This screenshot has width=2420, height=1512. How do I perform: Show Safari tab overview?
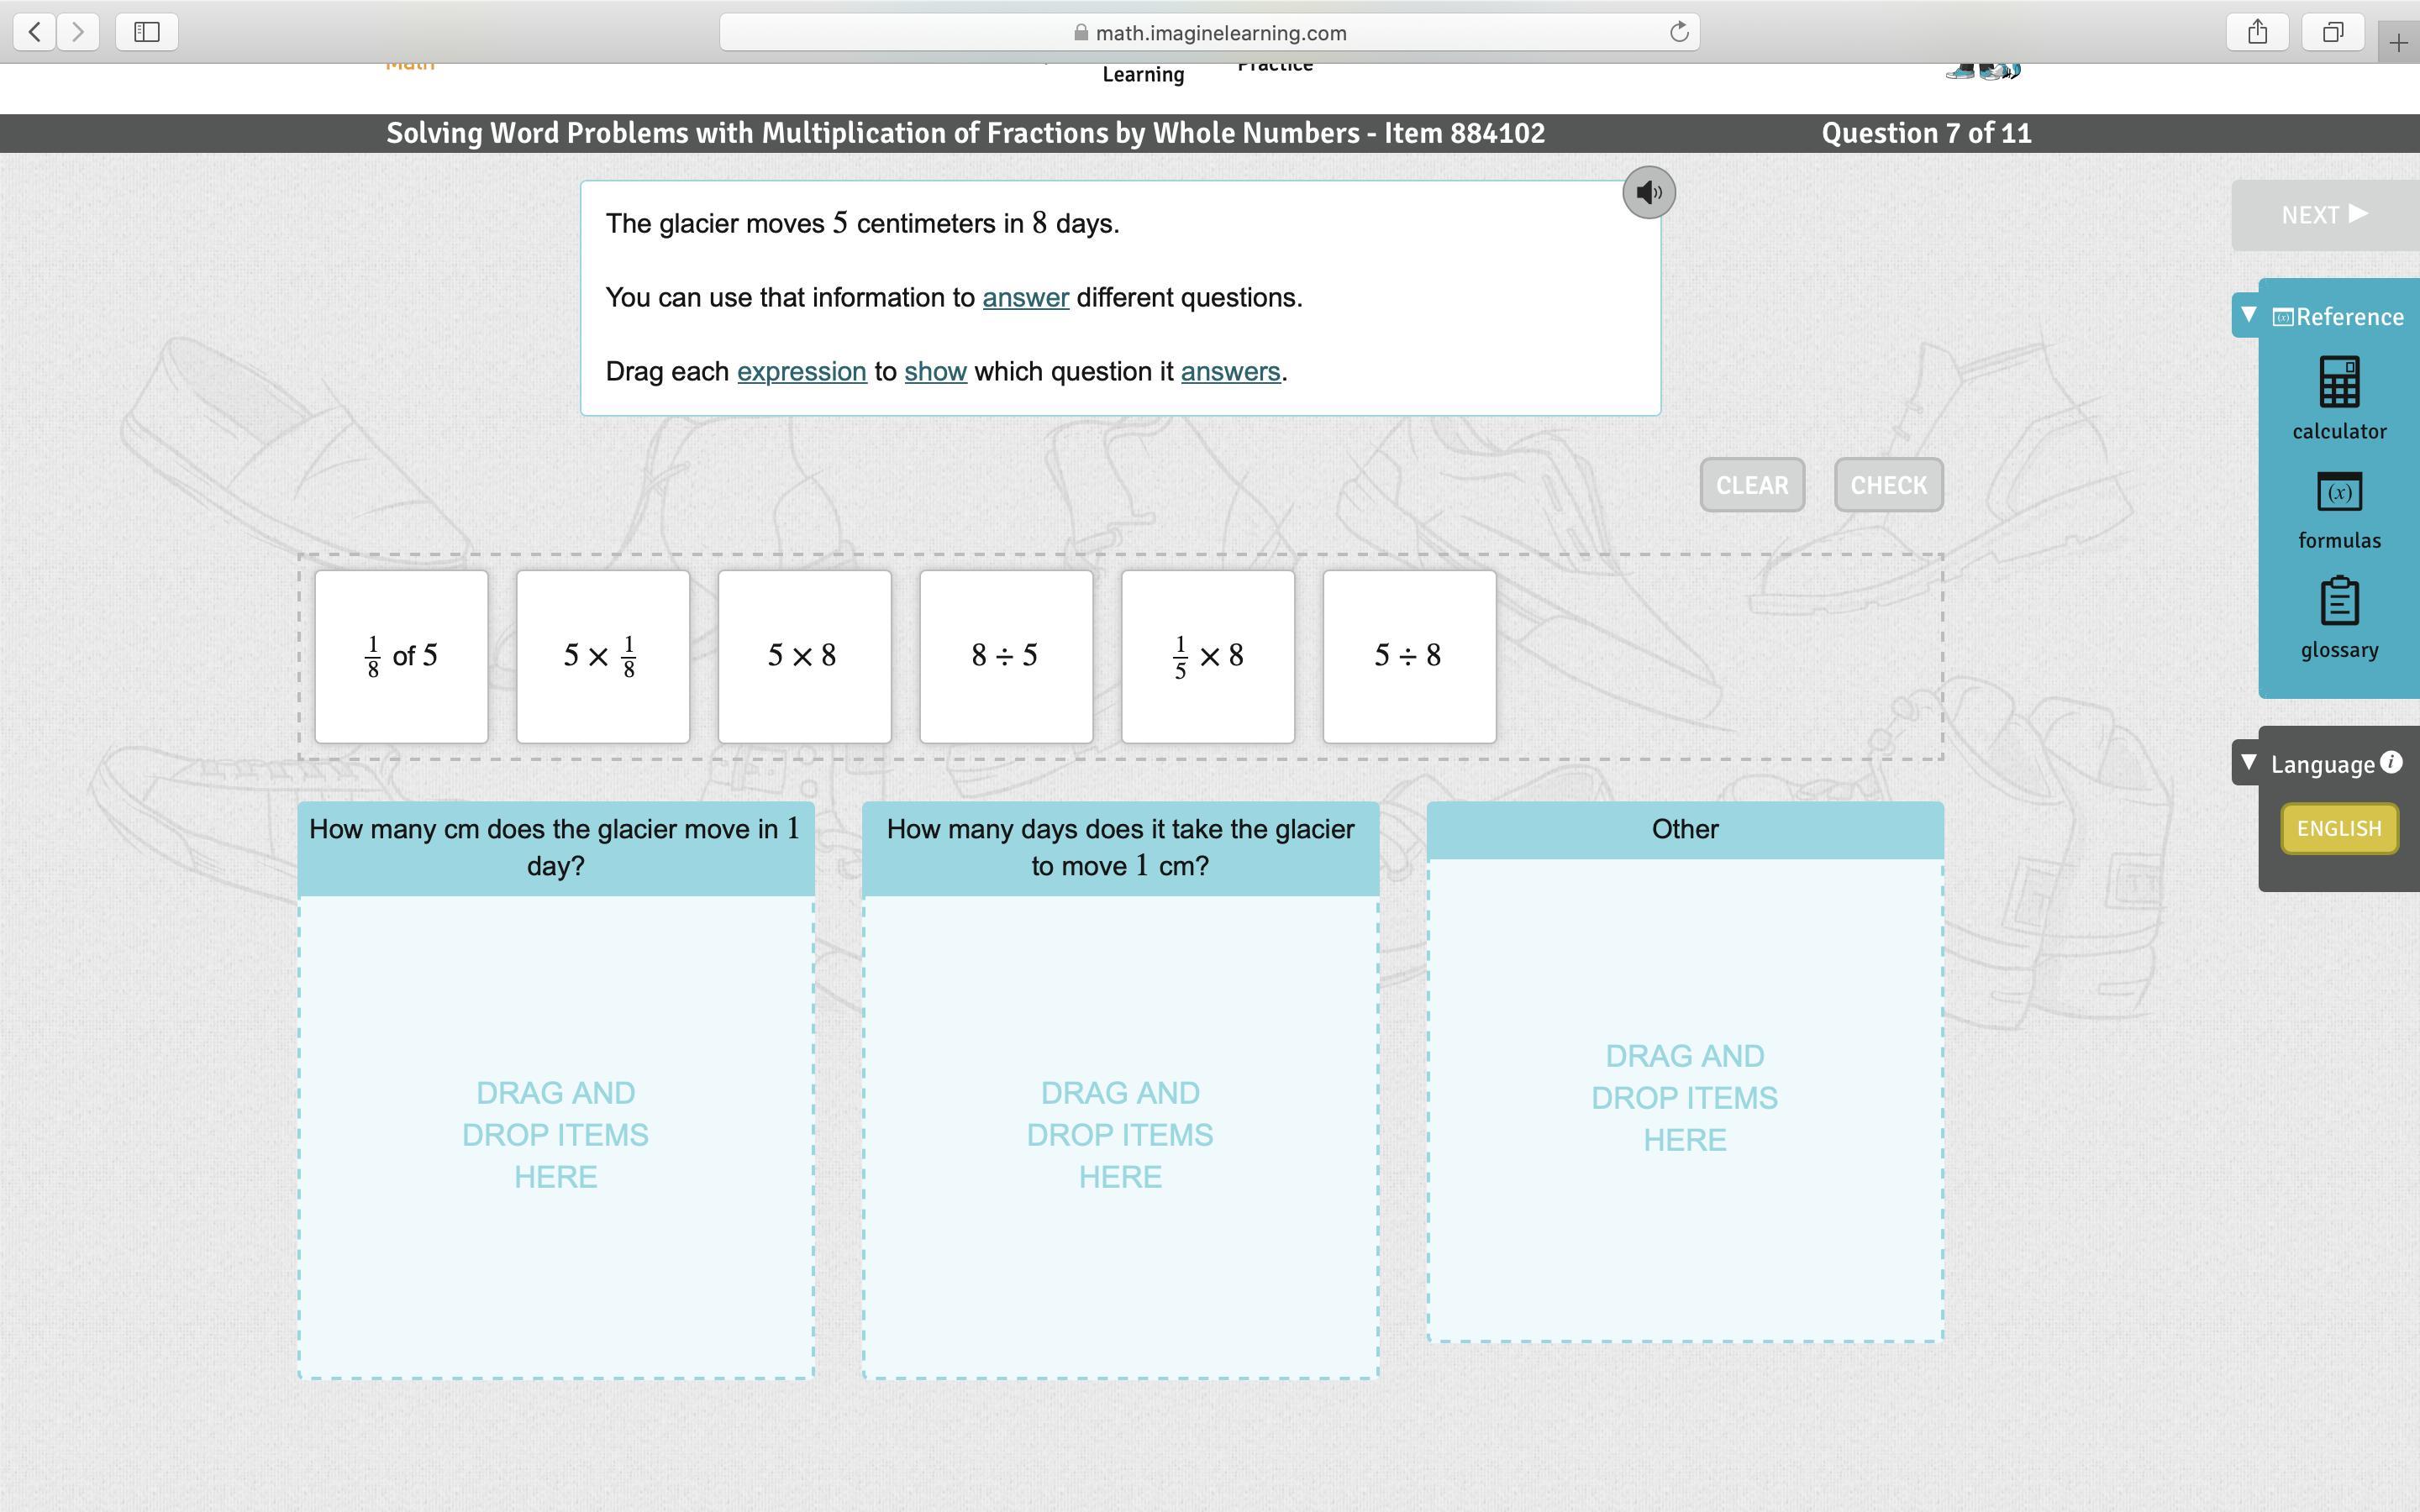[x=2333, y=32]
